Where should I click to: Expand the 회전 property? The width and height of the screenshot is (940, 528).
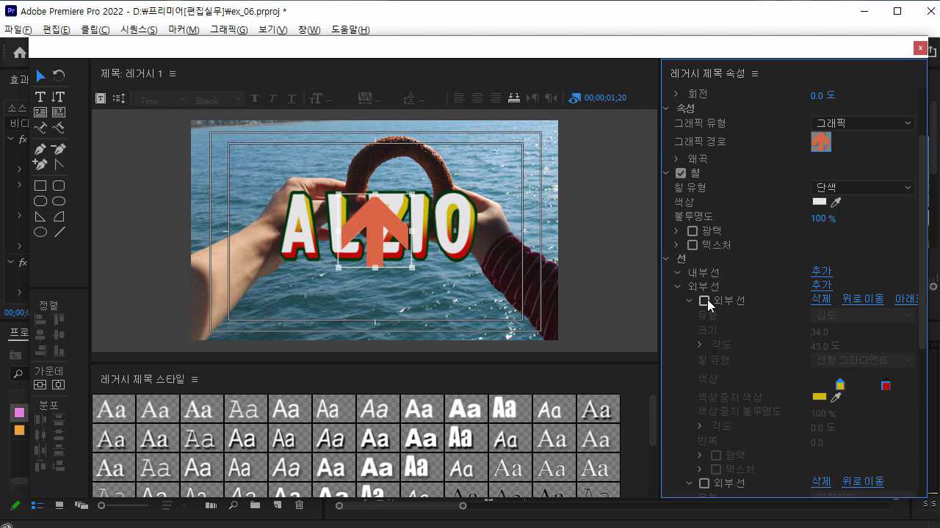(x=676, y=94)
